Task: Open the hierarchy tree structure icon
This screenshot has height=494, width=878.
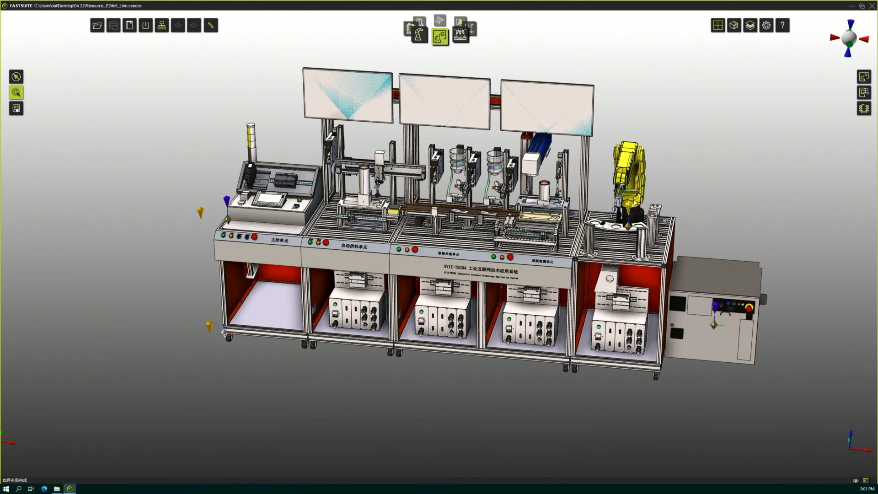Action: pos(162,26)
